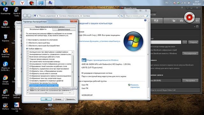This screenshot has width=204, height=115.
Task: Click Настройки button in Bandicam
Action: coord(190,80)
